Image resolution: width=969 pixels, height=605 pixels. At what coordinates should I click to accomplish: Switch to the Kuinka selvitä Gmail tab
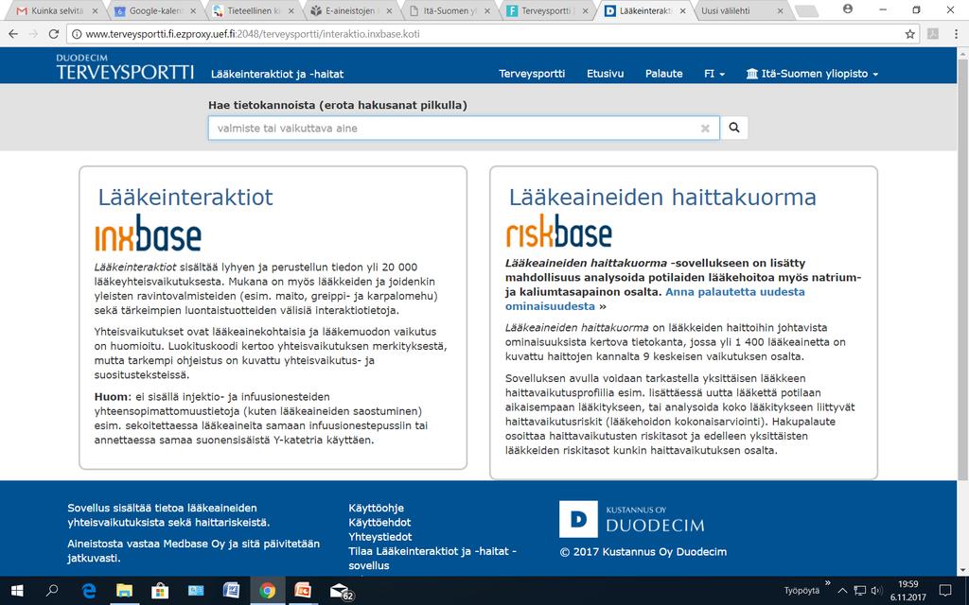tap(57, 11)
